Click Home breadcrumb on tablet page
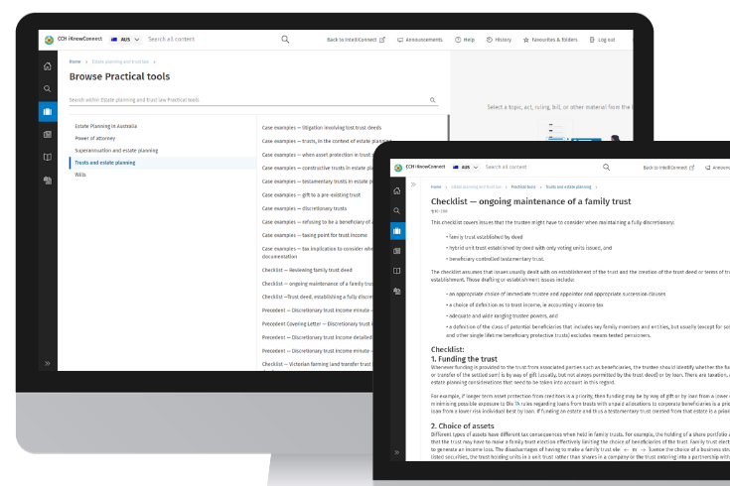 click(x=436, y=186)
